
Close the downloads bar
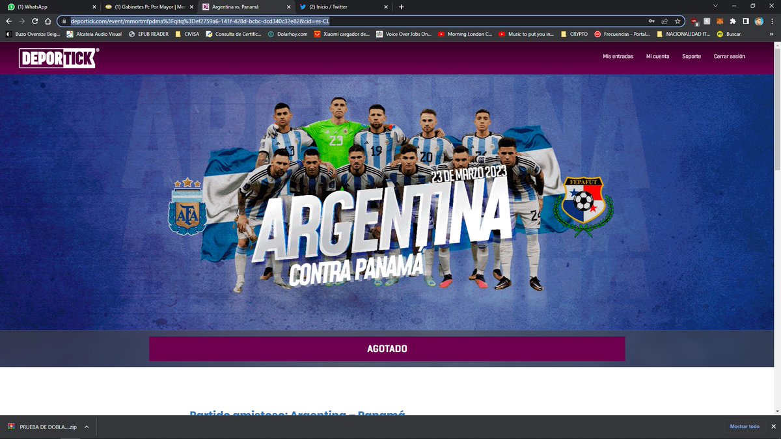(x=773, y=427)
